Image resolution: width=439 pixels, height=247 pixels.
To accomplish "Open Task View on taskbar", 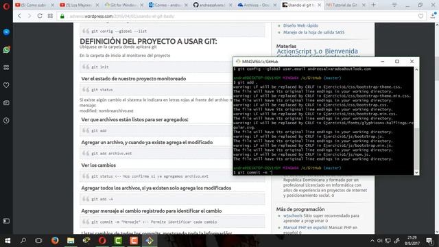I will [x=38, y=241].
